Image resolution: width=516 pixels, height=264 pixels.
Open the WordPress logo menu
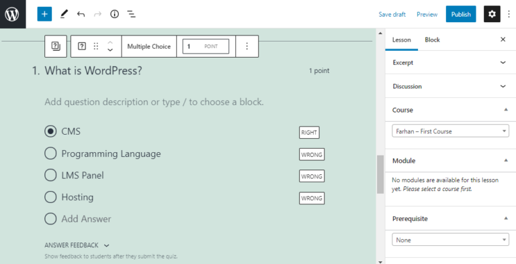click(x=13, y=14)
